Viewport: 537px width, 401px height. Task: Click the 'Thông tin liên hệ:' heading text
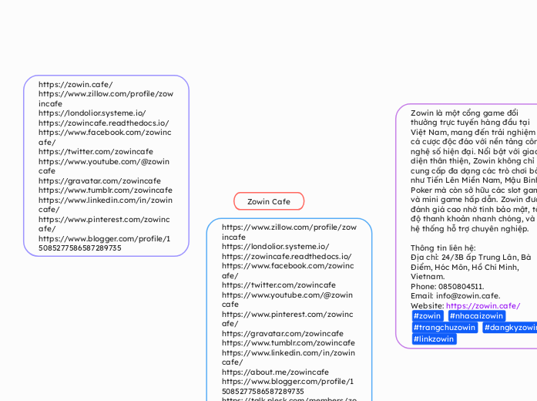(443, 248)
